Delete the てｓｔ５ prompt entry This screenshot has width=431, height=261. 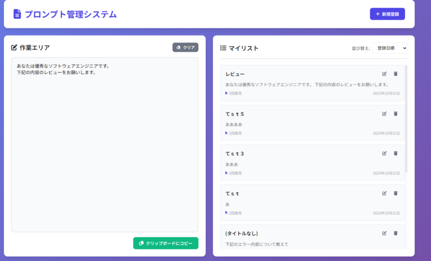click(395, 114)
